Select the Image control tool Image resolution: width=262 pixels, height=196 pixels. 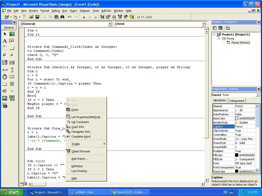(5, 98)
